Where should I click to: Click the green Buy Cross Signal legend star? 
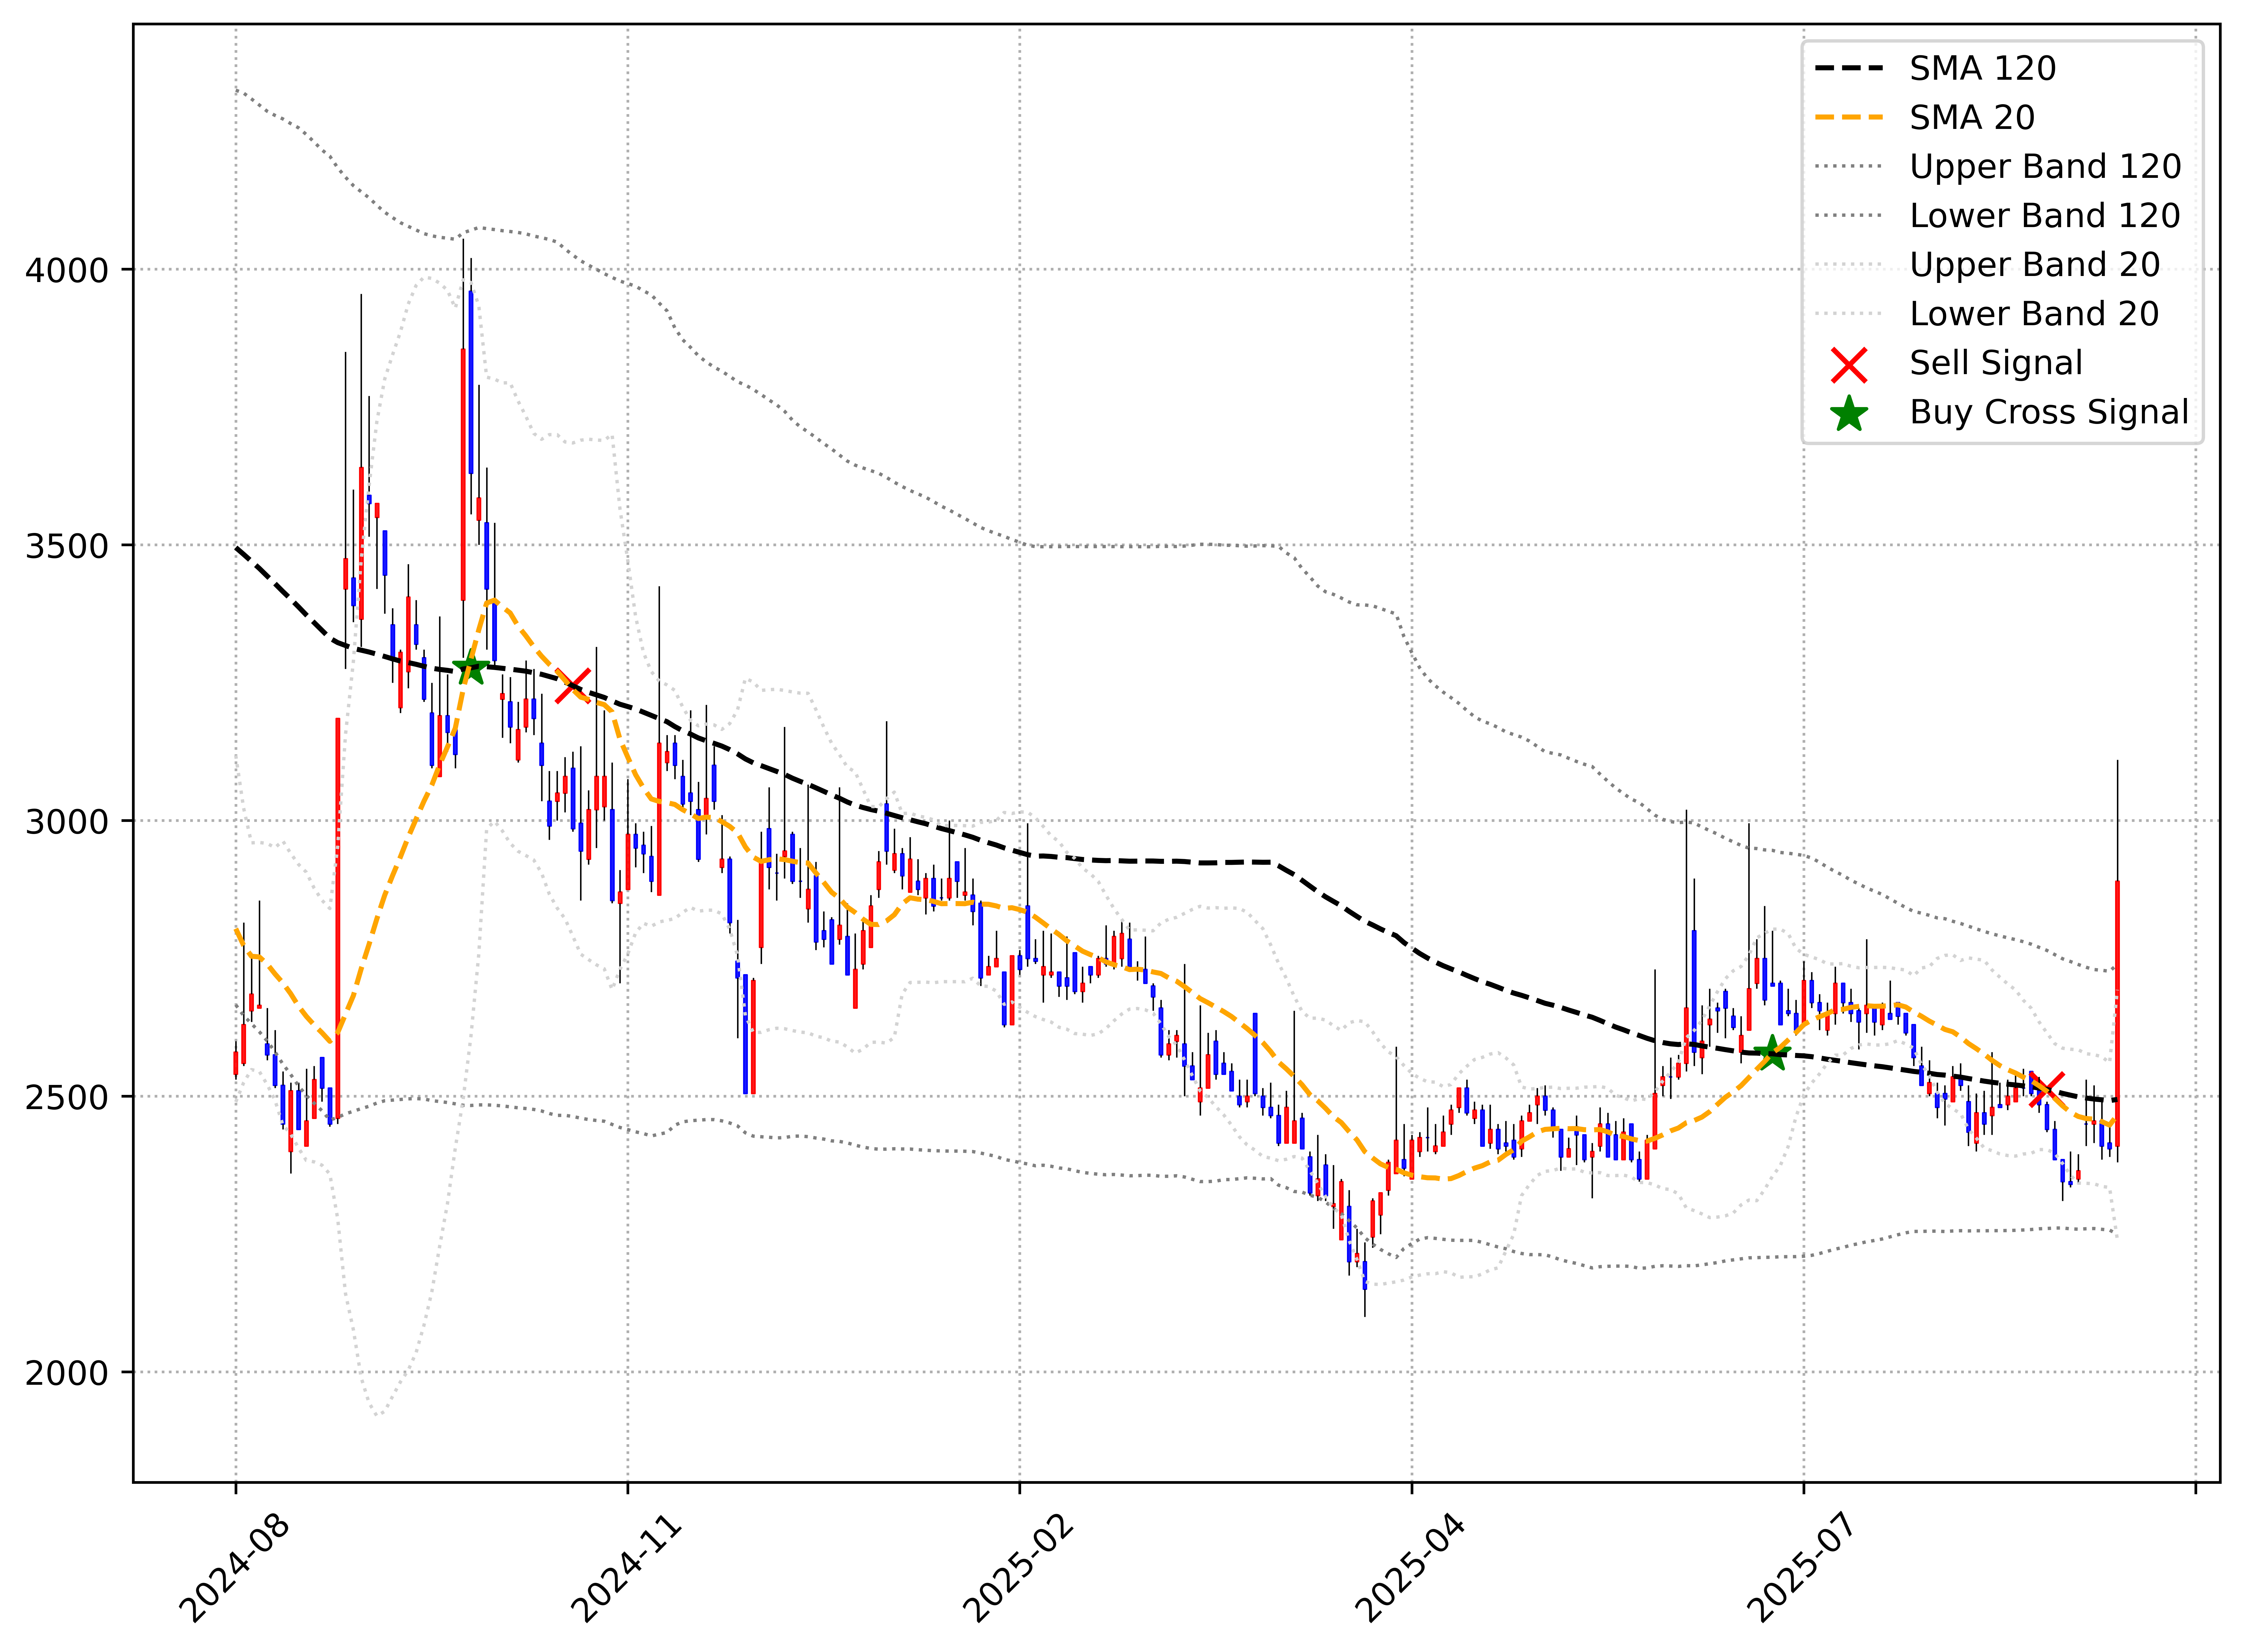tap(1849, 414)
